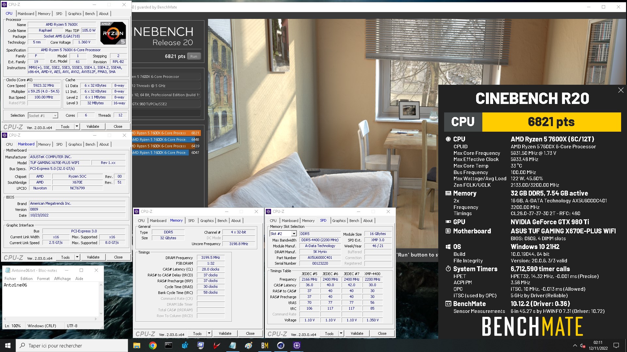Click the Bloc-notes text area with Antoine06
627x352 pixels.
click(51, 299)
